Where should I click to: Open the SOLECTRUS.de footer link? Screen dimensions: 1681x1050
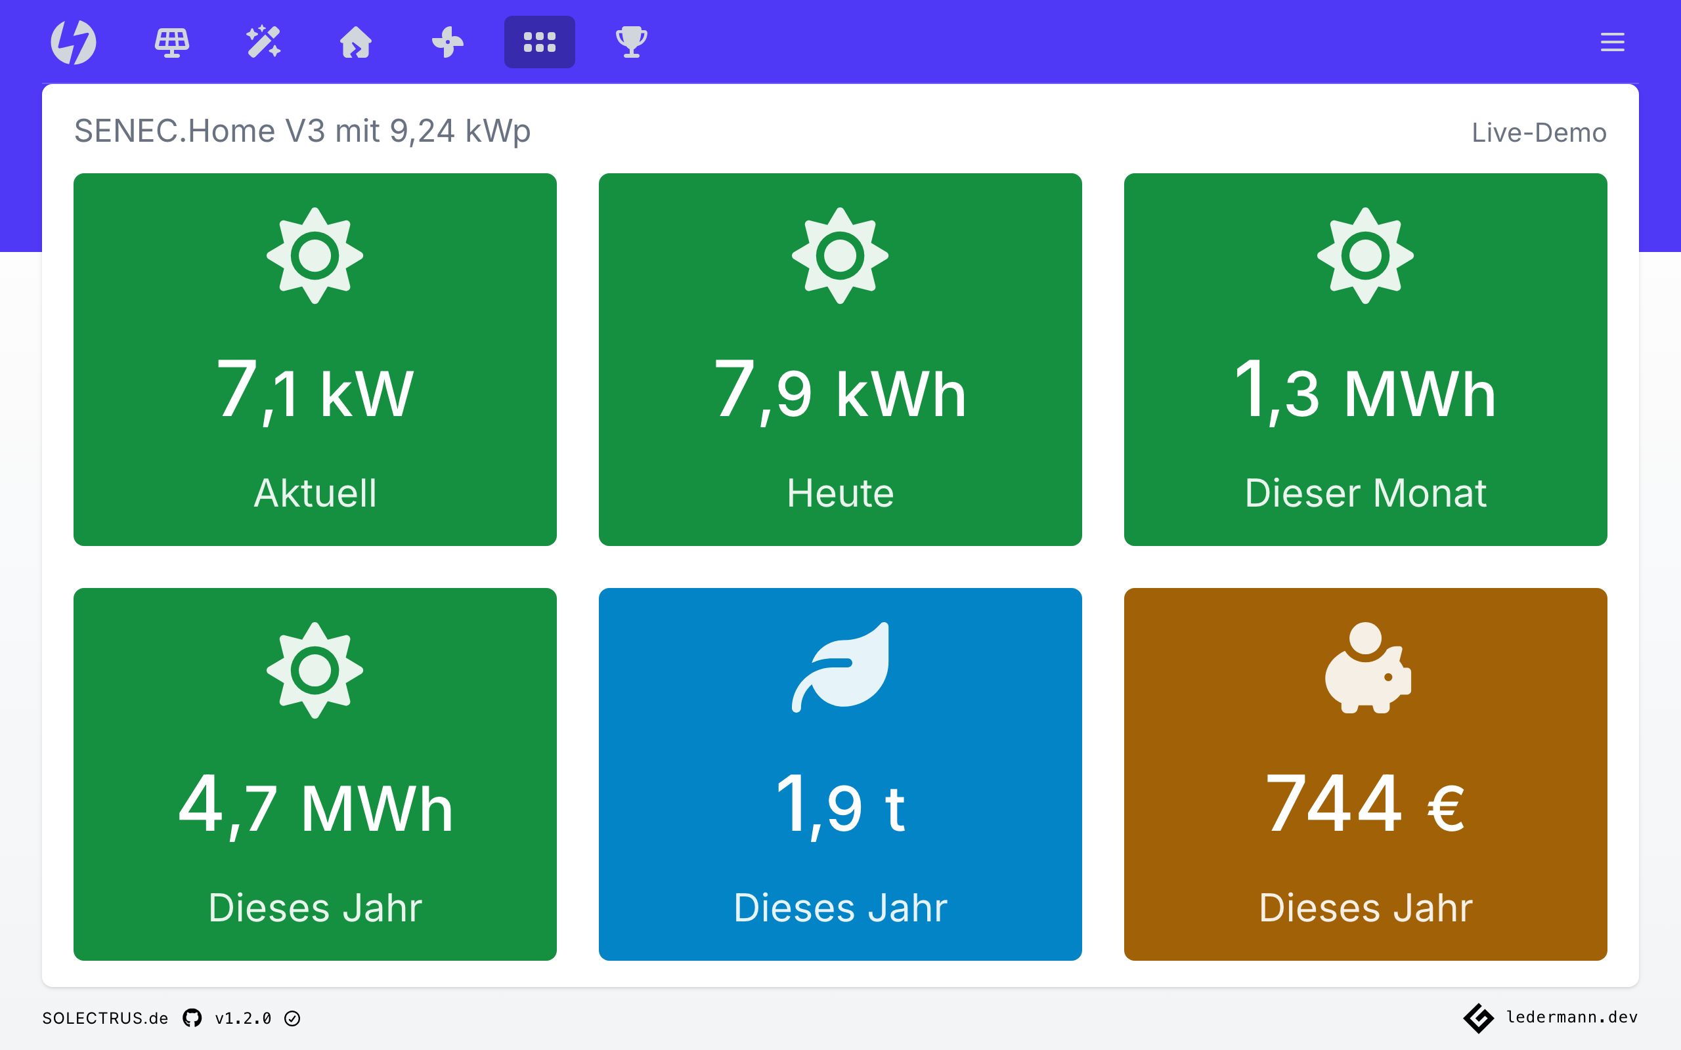(x=105, y=1018)
